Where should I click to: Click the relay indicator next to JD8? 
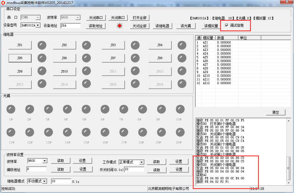(x=182, y=58)
